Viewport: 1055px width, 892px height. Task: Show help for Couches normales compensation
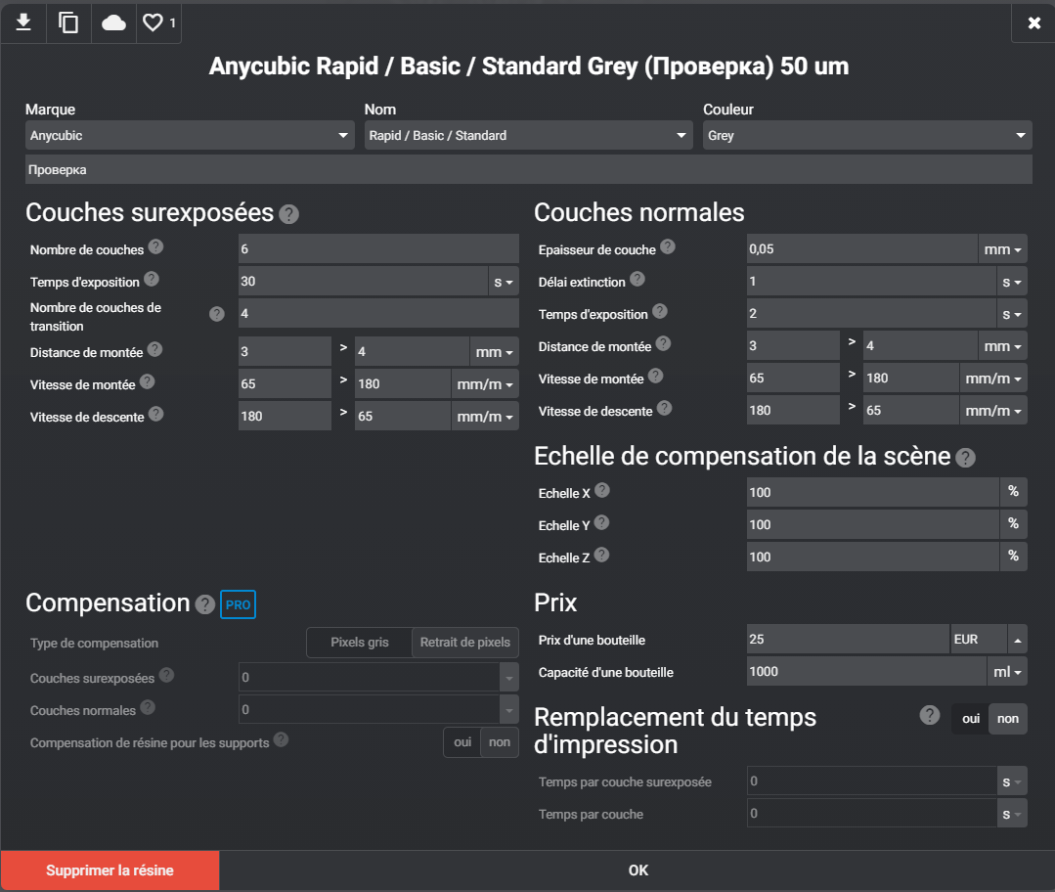click(148, 707)
